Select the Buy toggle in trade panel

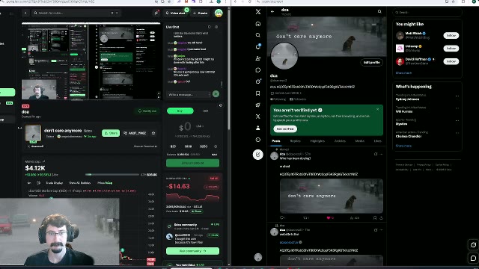[x=180, y=111]
